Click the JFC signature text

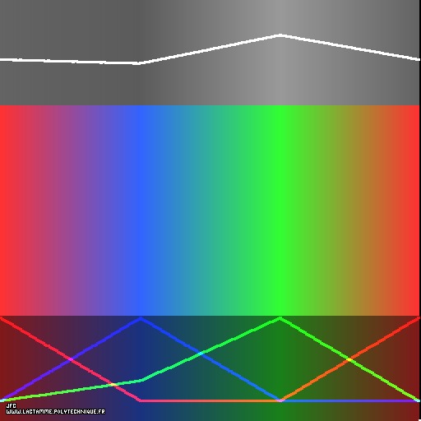click(12, 405)
